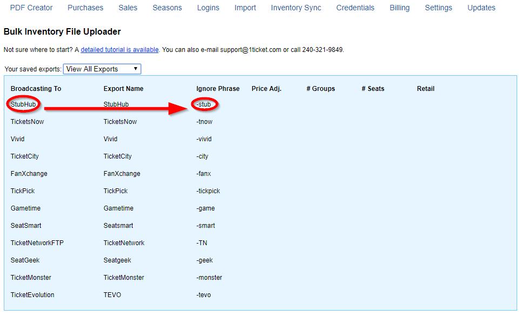Select TicketCity in Broadcasting To column

click(25, 156)
